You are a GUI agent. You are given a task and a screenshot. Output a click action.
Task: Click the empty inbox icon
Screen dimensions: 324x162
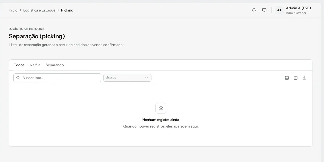coord(161,108)
